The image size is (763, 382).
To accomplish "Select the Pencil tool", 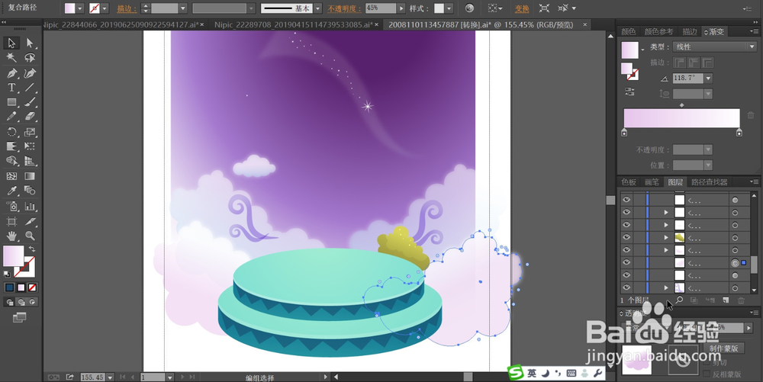I will click(x=11, y=117).
